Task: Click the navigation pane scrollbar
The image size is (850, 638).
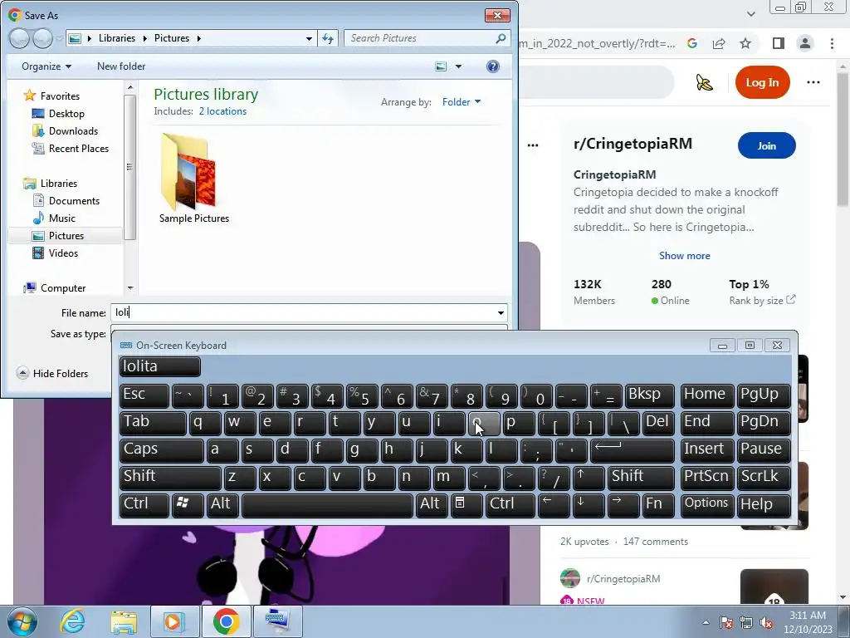Action: point(129,167)
